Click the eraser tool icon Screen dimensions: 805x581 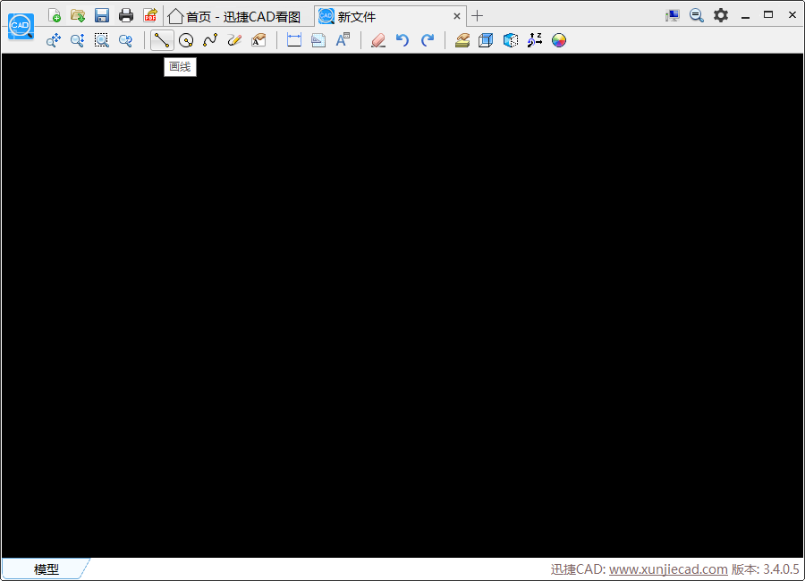coord(377,40)
